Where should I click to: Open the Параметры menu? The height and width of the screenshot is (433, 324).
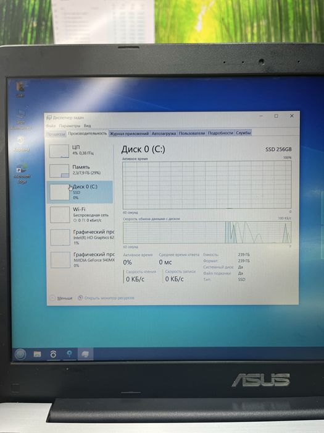pyautogui.click(x=70, y=126)
